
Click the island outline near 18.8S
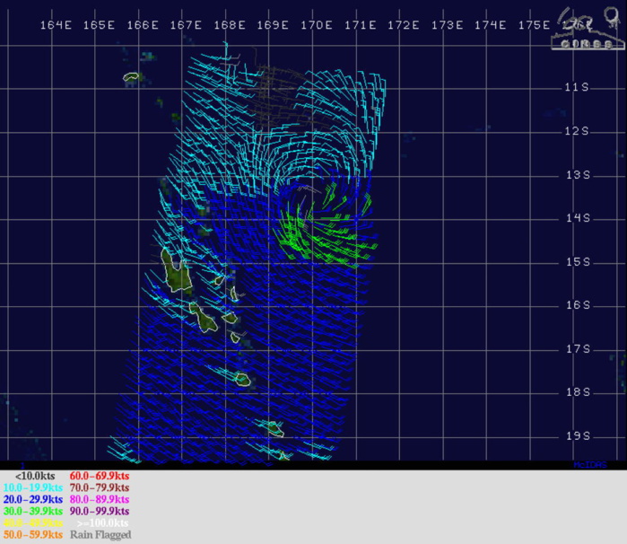point(272,428)
